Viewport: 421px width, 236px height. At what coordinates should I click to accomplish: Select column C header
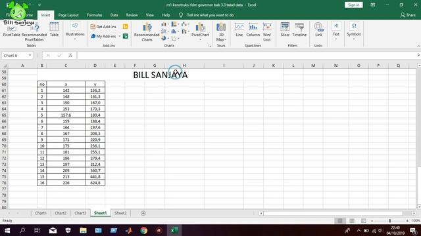(x=66, y=66)
